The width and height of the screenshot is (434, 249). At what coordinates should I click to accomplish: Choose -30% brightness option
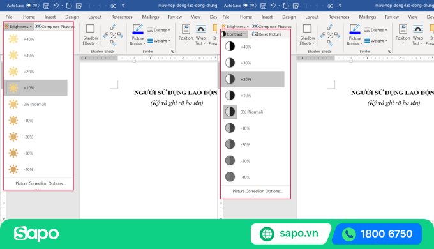tap(36, 153)
